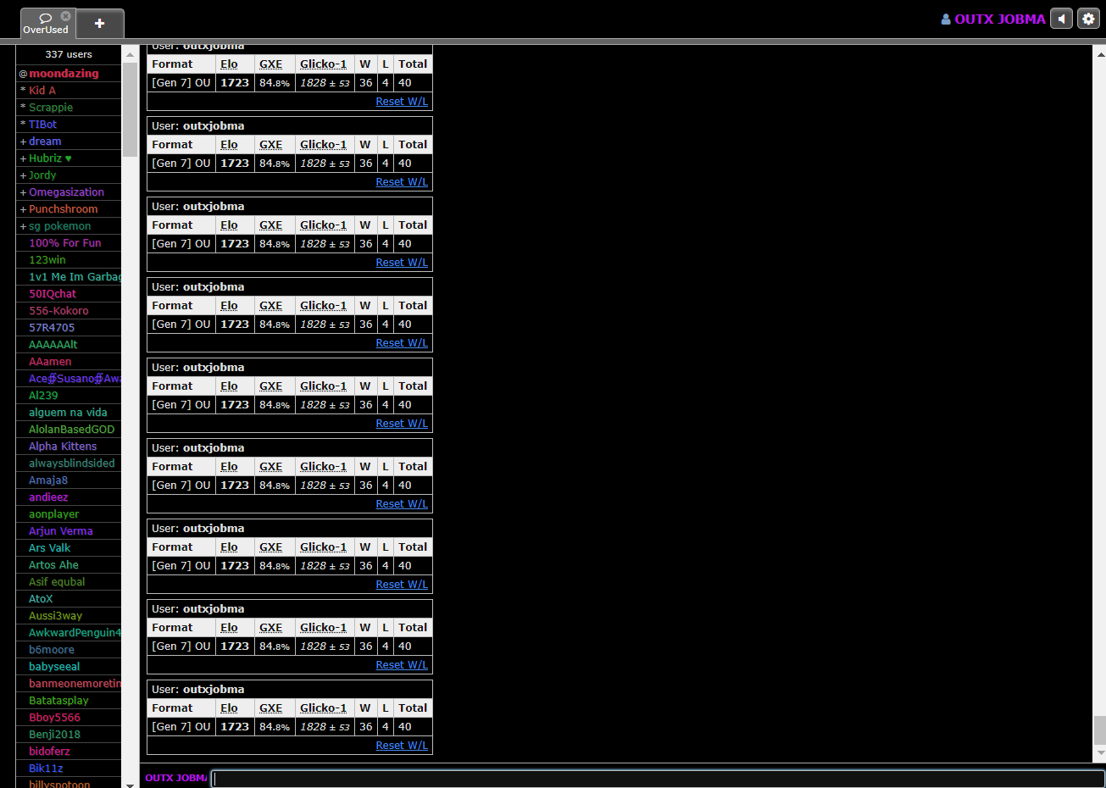Viewport: 1106px width, 788px height.
Task: Select Alpha Kittens from the users
Action: [x=69, y=447]
